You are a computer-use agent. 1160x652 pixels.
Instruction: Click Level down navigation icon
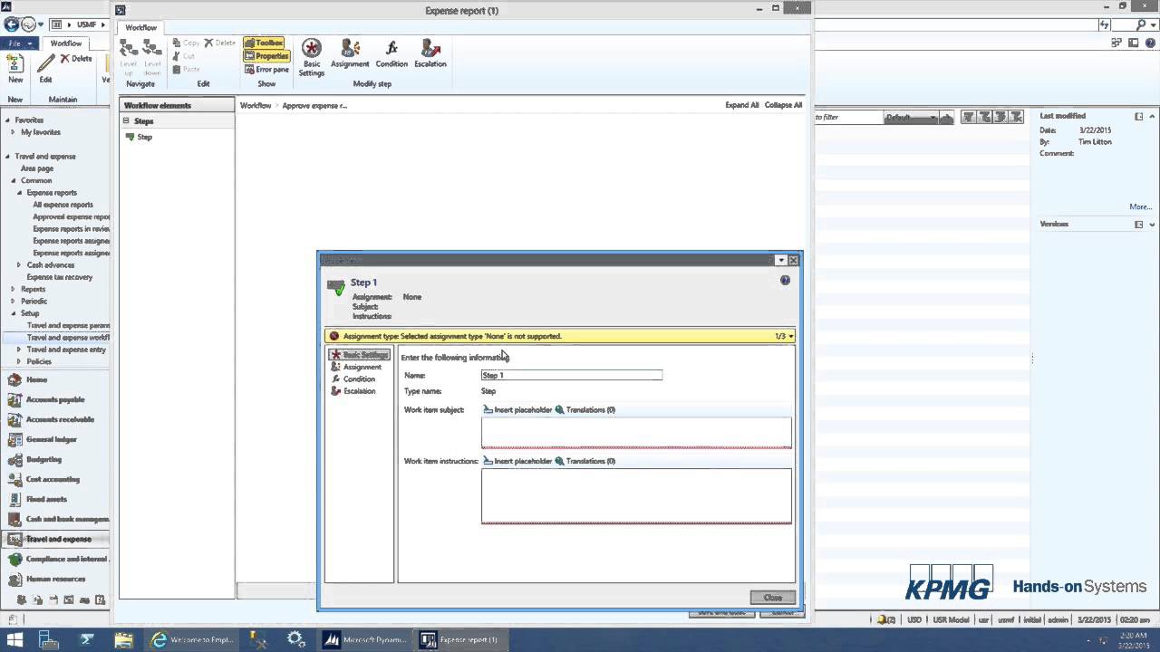tap(152, 56)
